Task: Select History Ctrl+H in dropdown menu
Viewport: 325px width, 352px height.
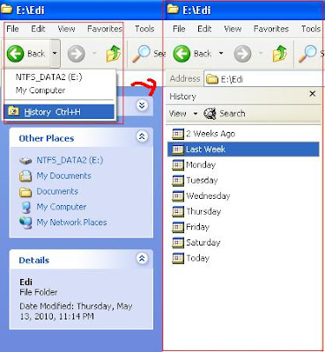Action: [x=59, y=112]
